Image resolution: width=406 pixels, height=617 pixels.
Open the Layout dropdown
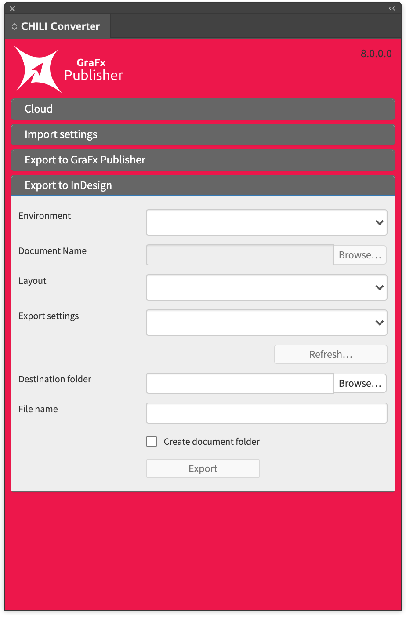click(267, 287)
